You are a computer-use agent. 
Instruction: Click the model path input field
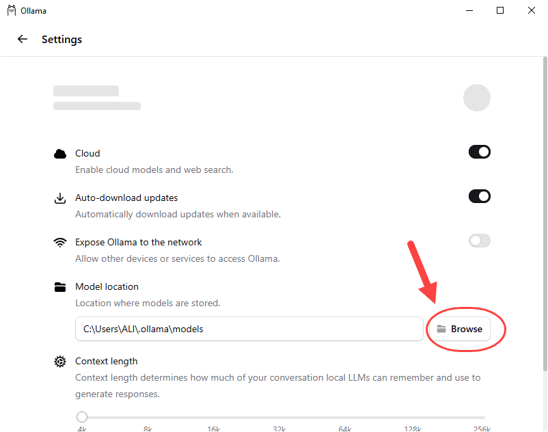[249, 329]
